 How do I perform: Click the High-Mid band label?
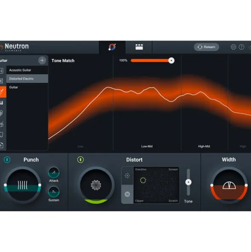click(x=204, y=146)
